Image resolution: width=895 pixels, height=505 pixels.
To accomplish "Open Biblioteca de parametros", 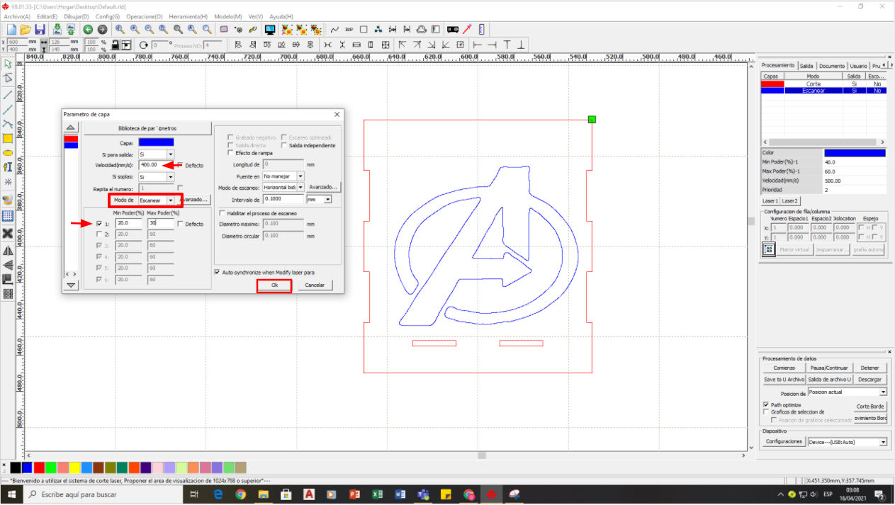I will point(147,128).
